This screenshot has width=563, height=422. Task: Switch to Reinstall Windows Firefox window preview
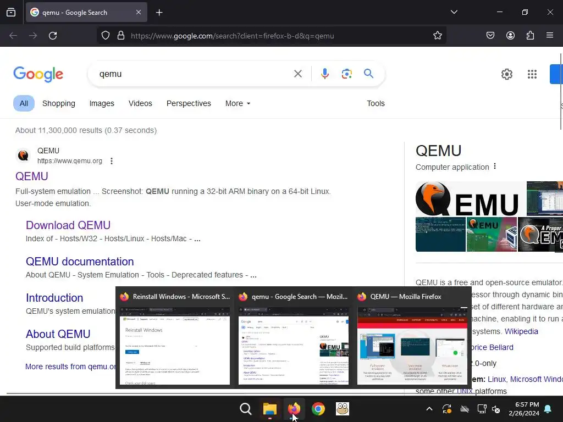(x=174, y=338)
